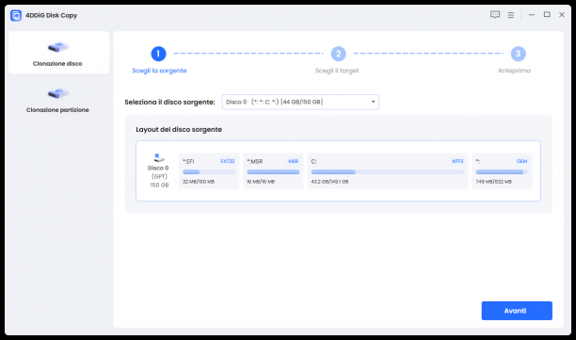Select the *:EFI partition block
This screenshot has width=576, height=340.
(209, 170)
